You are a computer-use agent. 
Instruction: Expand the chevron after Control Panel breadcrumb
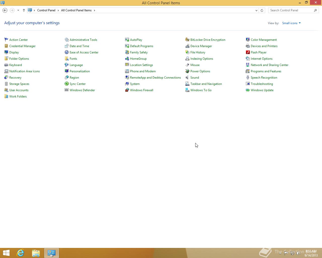pos(58,10)
